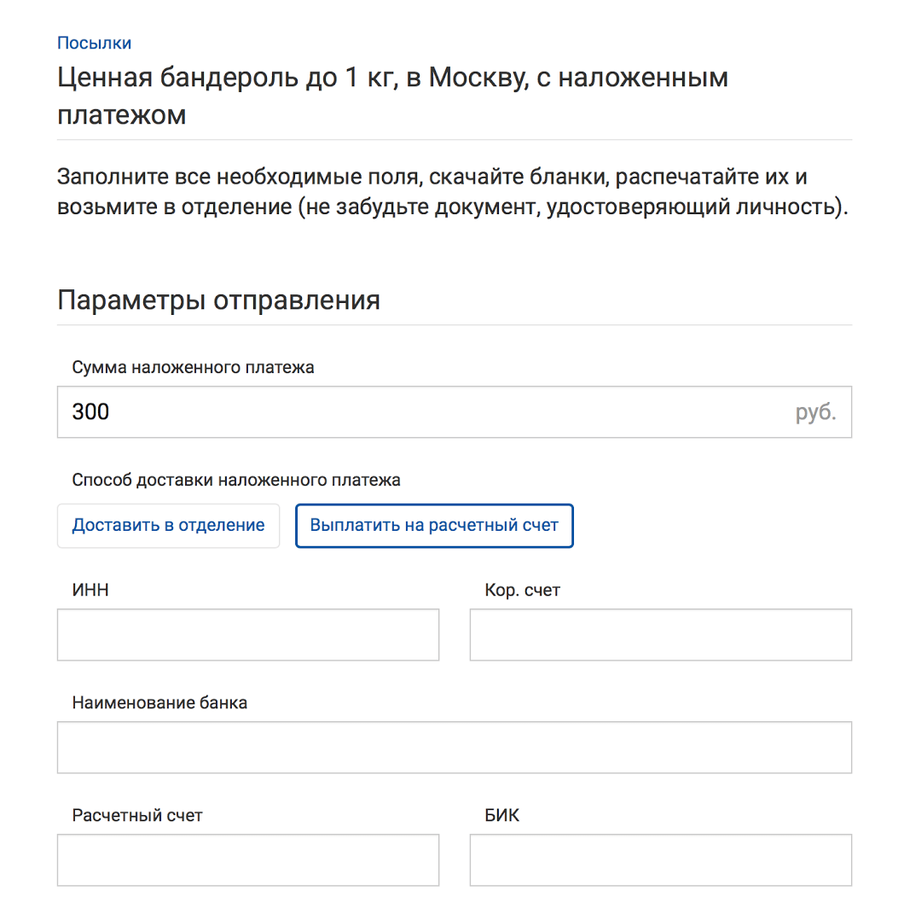
Task: Click the БИК input field
Action: pos(660,860)
